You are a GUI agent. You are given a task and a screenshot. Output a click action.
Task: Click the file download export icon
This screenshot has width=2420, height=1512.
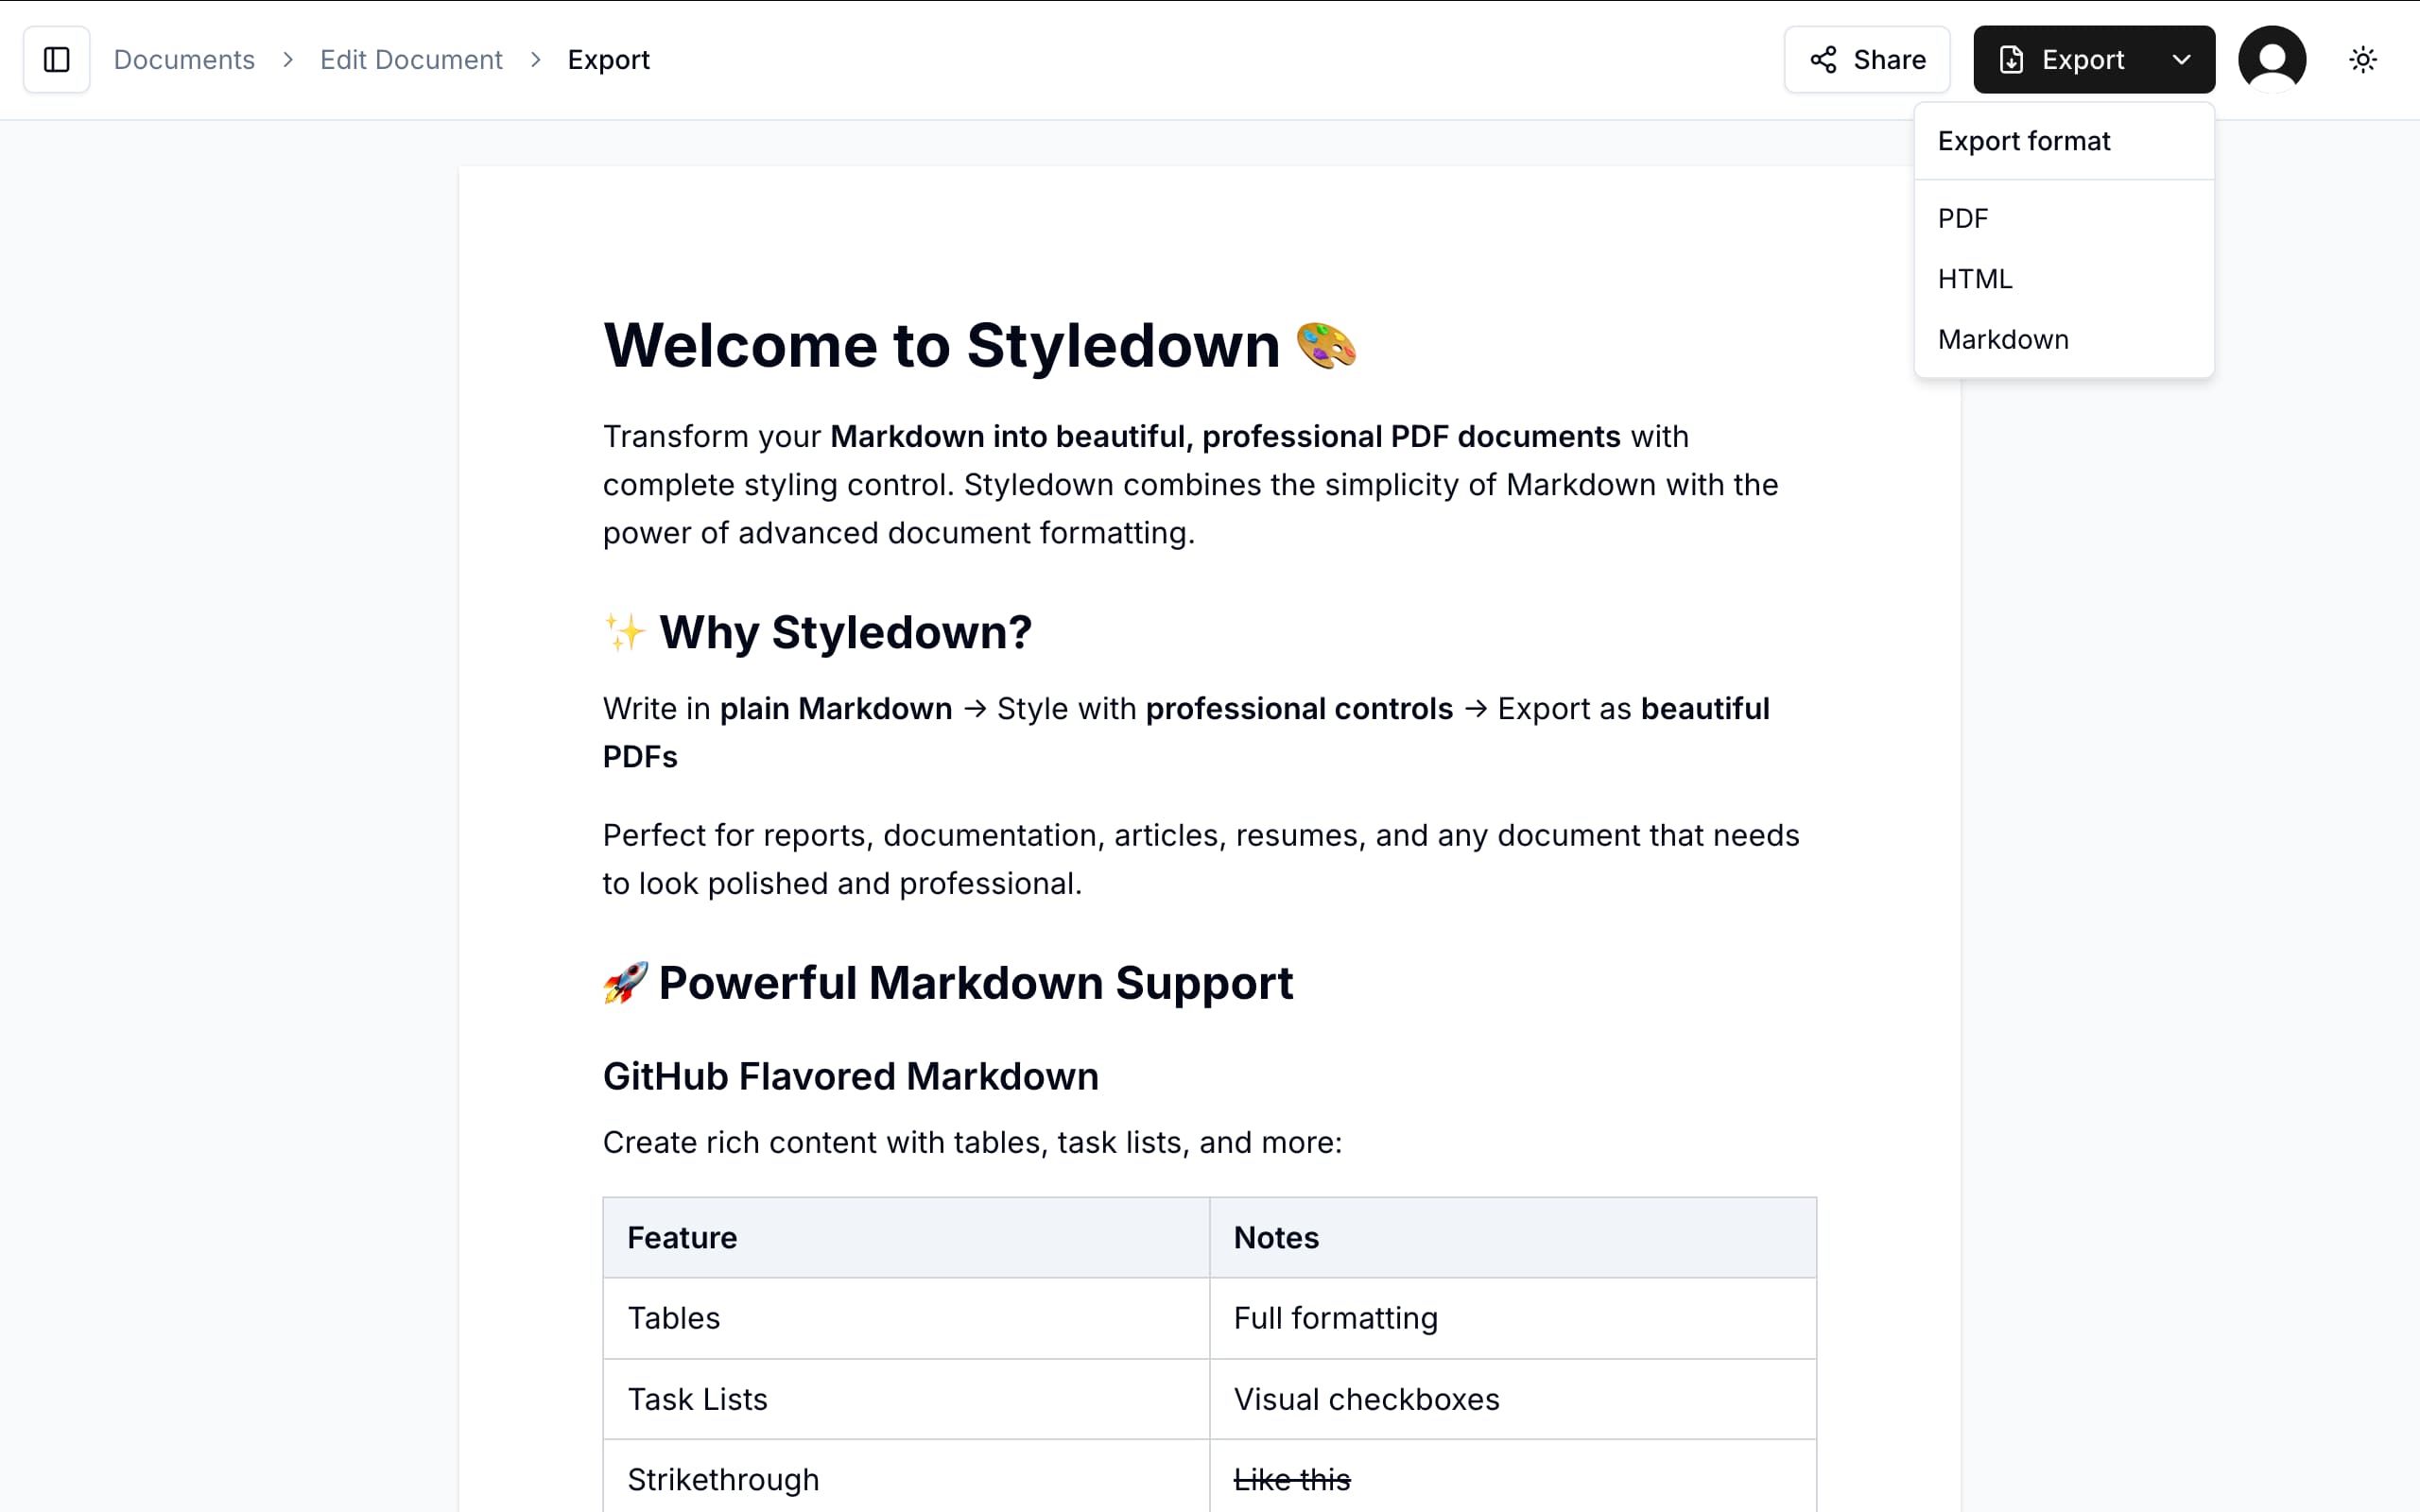[x=2011, y=60]
